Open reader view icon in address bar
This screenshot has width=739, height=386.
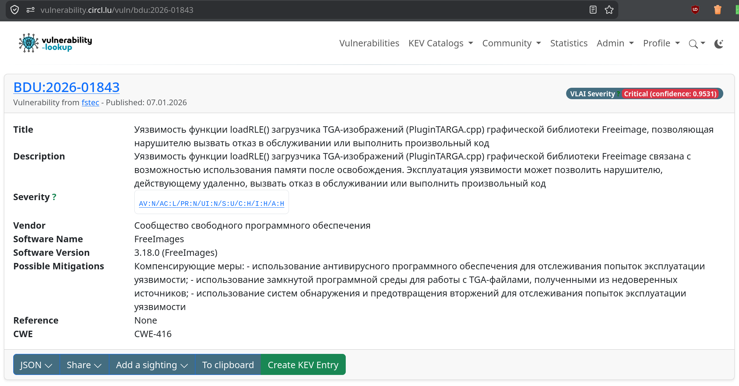click(x=593, y=10)
